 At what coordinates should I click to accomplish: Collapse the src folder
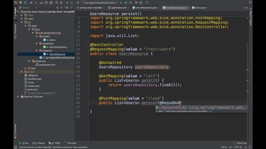click(22, 22)
